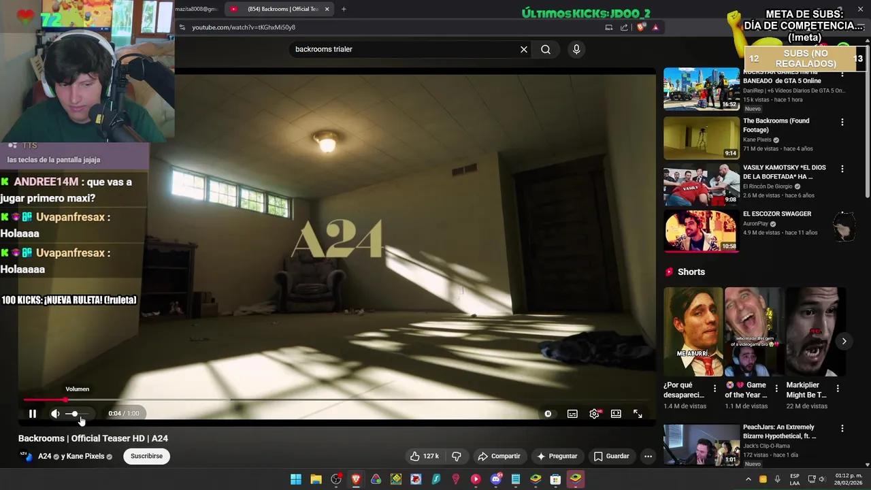
Task: Open VASILY KAMOTSKY video thumbnail
Action: pos(701,184)
